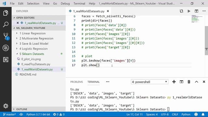The width and height of the screenshot is (208, 117).
Task: Open the Terminal menu
Action: 79,4
